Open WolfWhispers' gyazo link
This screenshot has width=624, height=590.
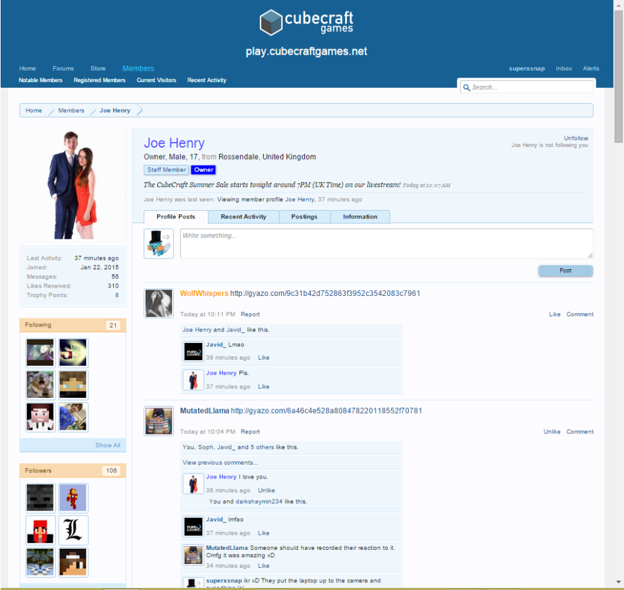(325, 293)
